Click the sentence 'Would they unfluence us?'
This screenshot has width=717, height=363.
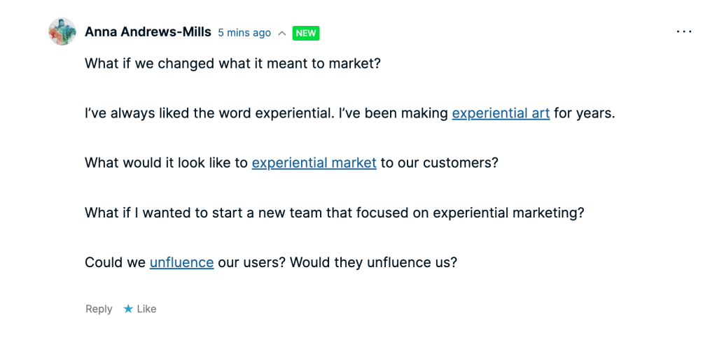pos(373,262)
